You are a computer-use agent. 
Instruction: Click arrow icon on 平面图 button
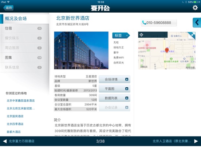(x=127, y=89)
